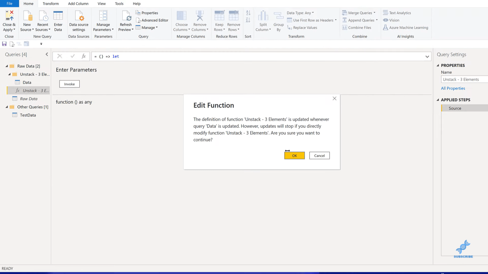Screen dimensions: 488x274
Task: Switch to the Transform tab
Action: 51,3
